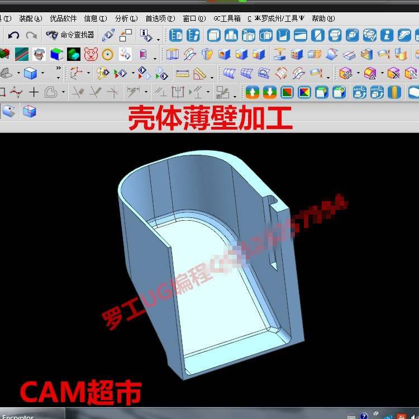The image size is (419, 419).
Task: Click the Undo arrow icon
Action: point(13,35)
